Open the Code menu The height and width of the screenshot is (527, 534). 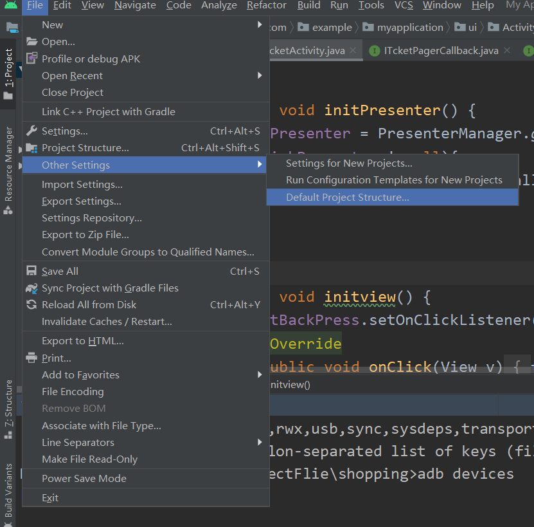click(x=179, y=5)
